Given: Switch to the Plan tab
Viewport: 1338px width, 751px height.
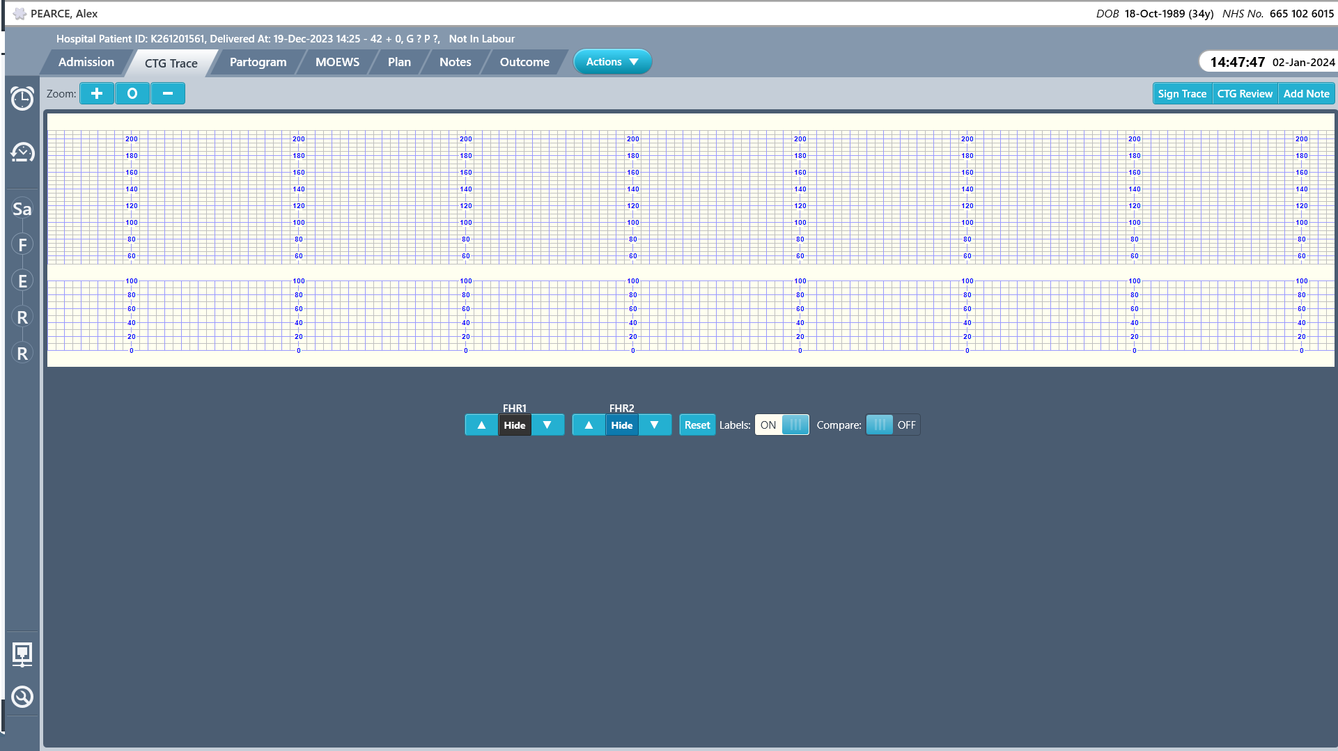Looking at the screenshot, I should (x=399, y=62).
